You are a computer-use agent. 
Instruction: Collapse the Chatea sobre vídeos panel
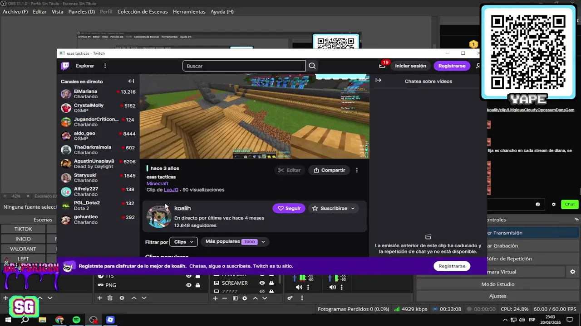(x=378, y=80)
